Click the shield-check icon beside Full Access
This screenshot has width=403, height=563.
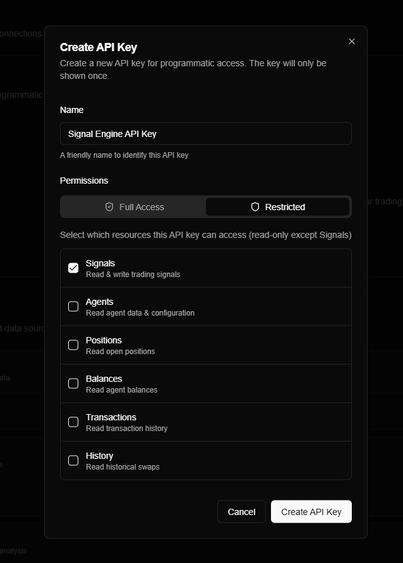click(x=109, y=207)
